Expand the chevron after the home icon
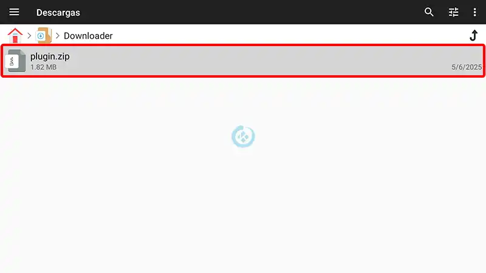The width and height of the screenshot is (486, 273). click(29, 36)
